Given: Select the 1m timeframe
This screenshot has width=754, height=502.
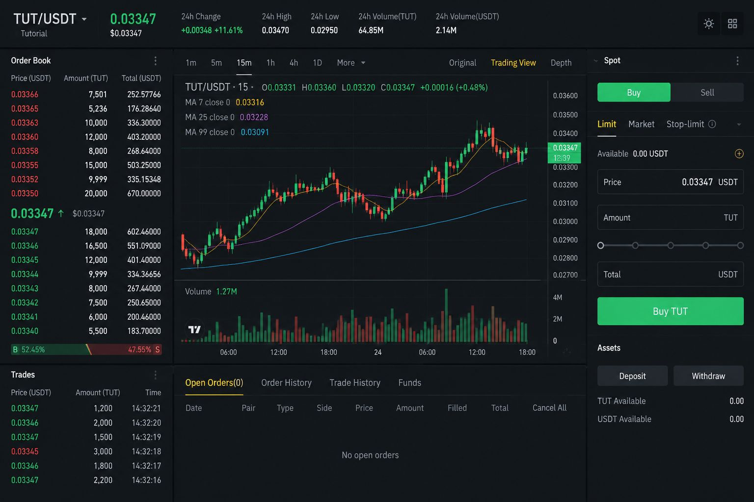Looking at the screenshot, I should point(191,63).
